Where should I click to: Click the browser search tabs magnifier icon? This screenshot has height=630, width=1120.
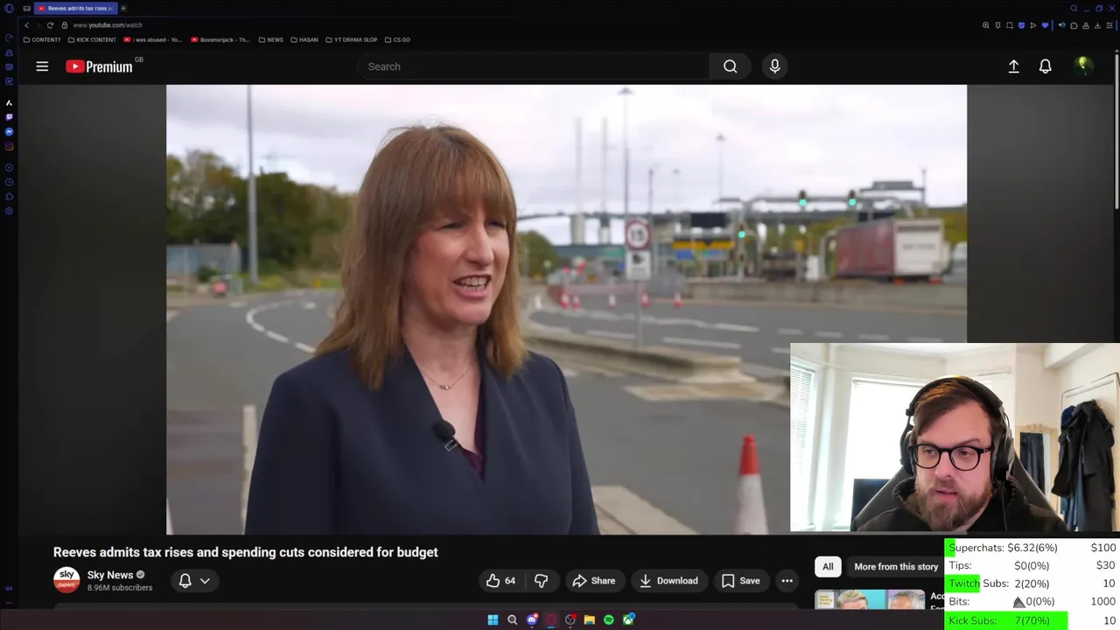click(x=1074, y=8)
